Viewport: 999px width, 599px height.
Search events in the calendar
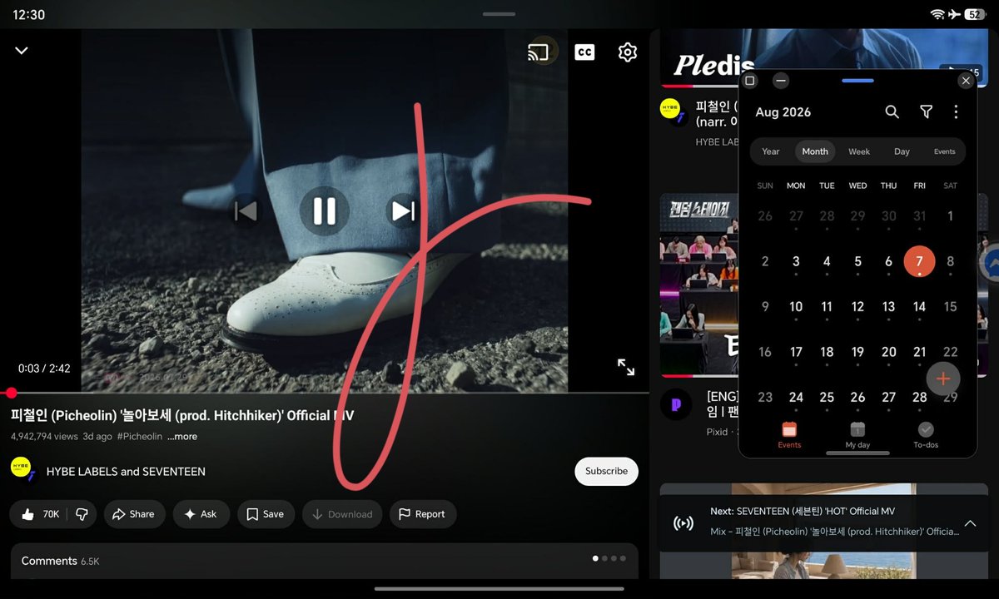[x=892, y=111]
